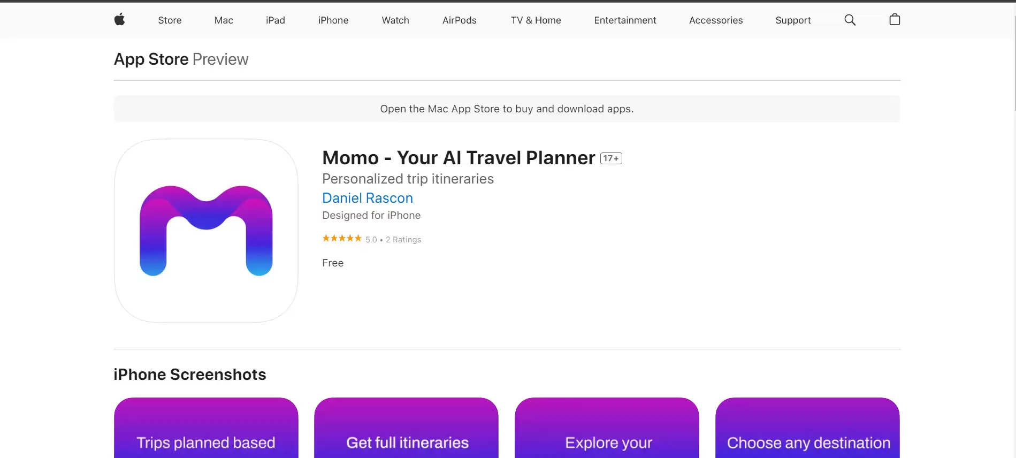Select the Mac navigation item

[223, 20]
